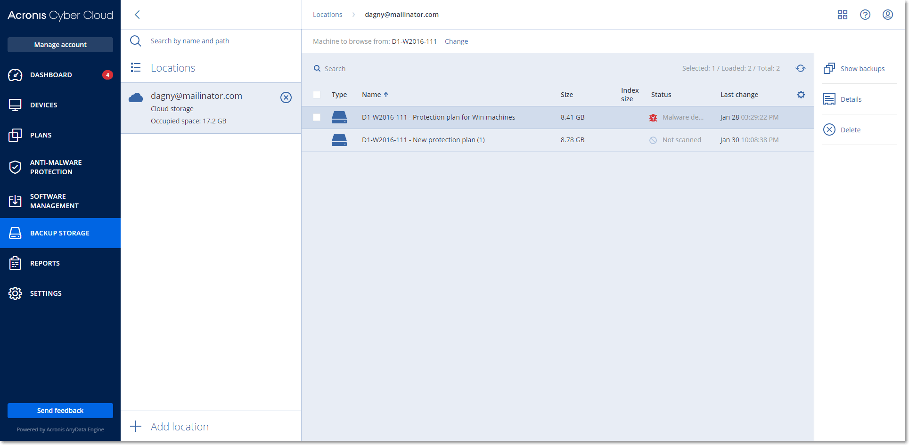Viewport: 909px width, 445px height.
Task: Sort by Last change column header
Action: click(739, 95)
